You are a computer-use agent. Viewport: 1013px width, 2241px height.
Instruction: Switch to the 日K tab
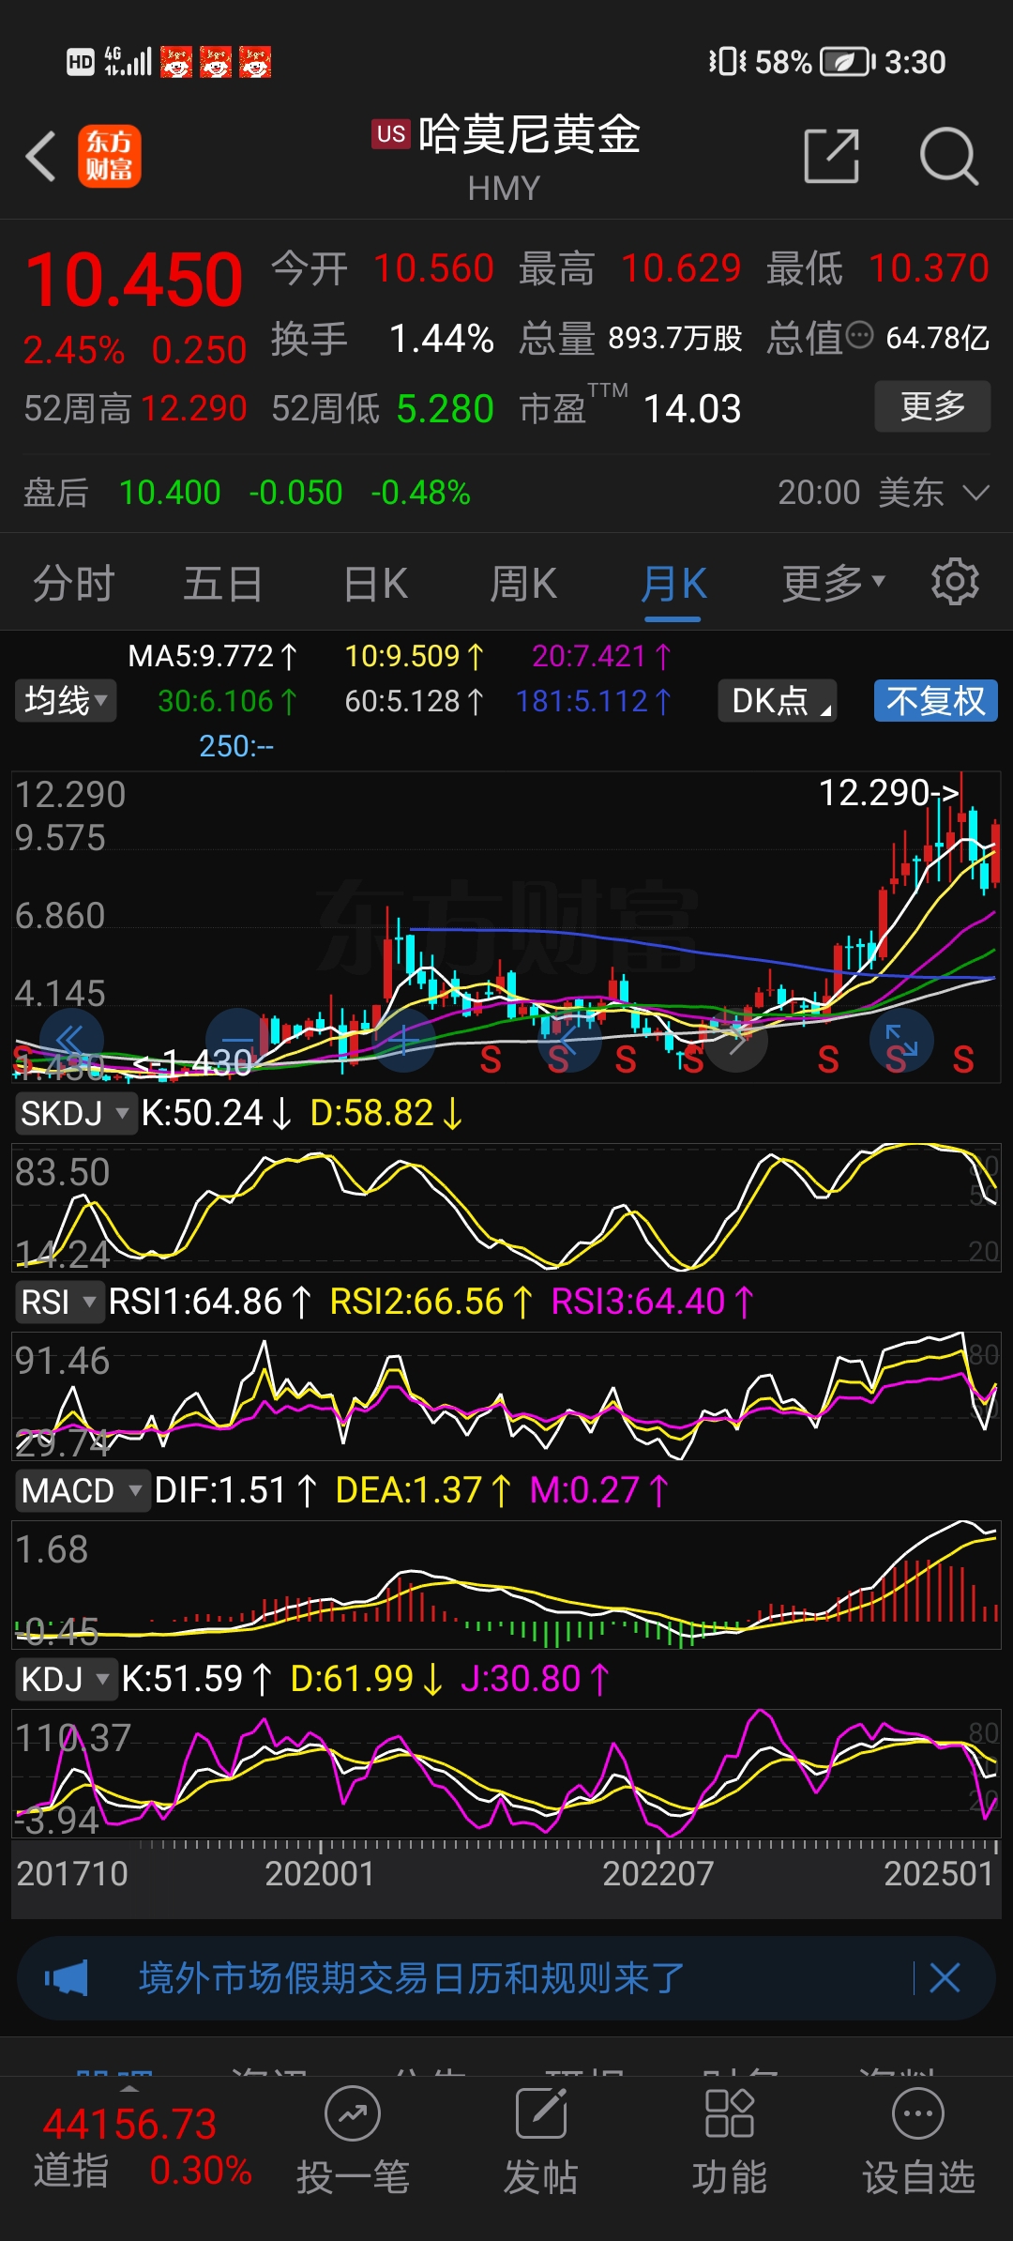(375, 583)
